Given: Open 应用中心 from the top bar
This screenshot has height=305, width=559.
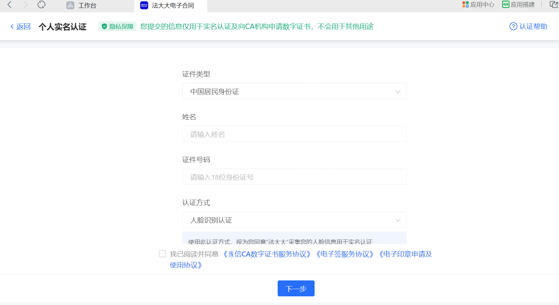Looking at the screenshot, I should (x=478, y=5).
